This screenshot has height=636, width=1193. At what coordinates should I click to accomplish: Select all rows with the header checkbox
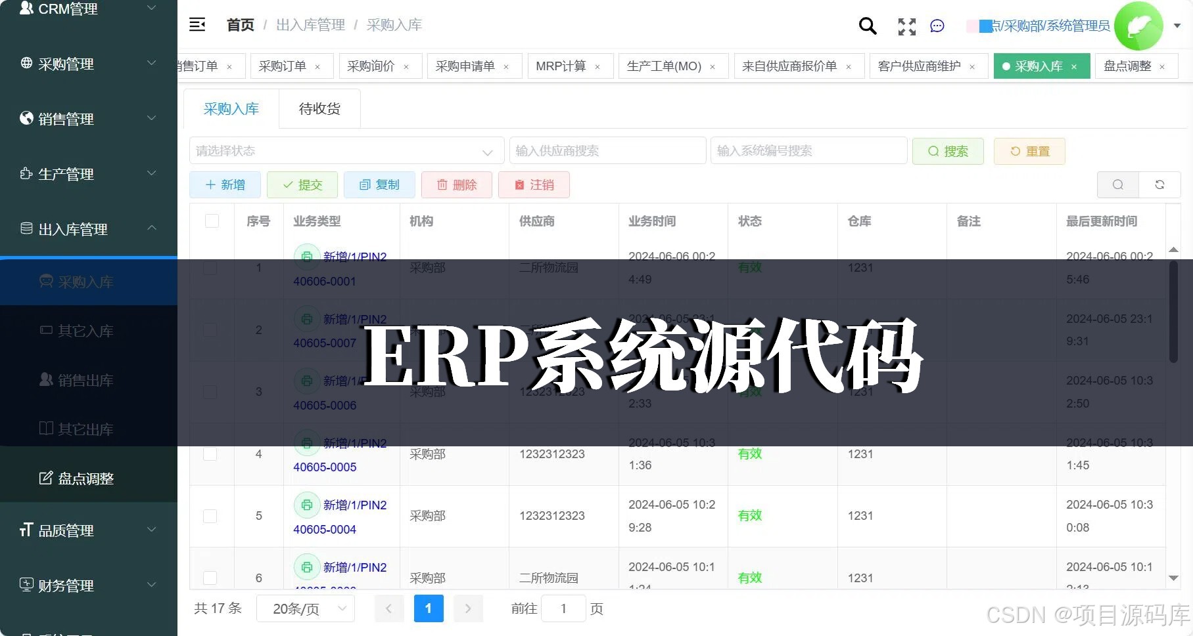pyautogui.click(x=212, y=221)
